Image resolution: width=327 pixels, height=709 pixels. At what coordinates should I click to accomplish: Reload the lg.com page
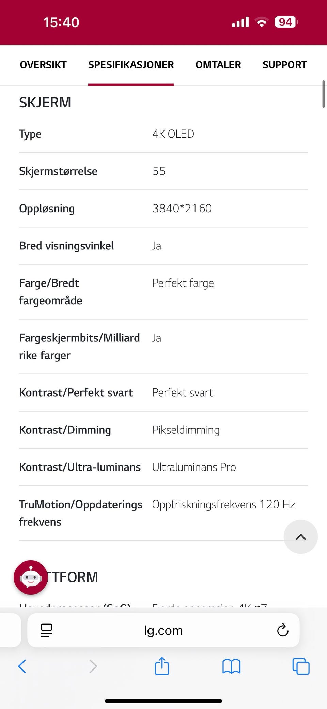[x=283, y=630]
